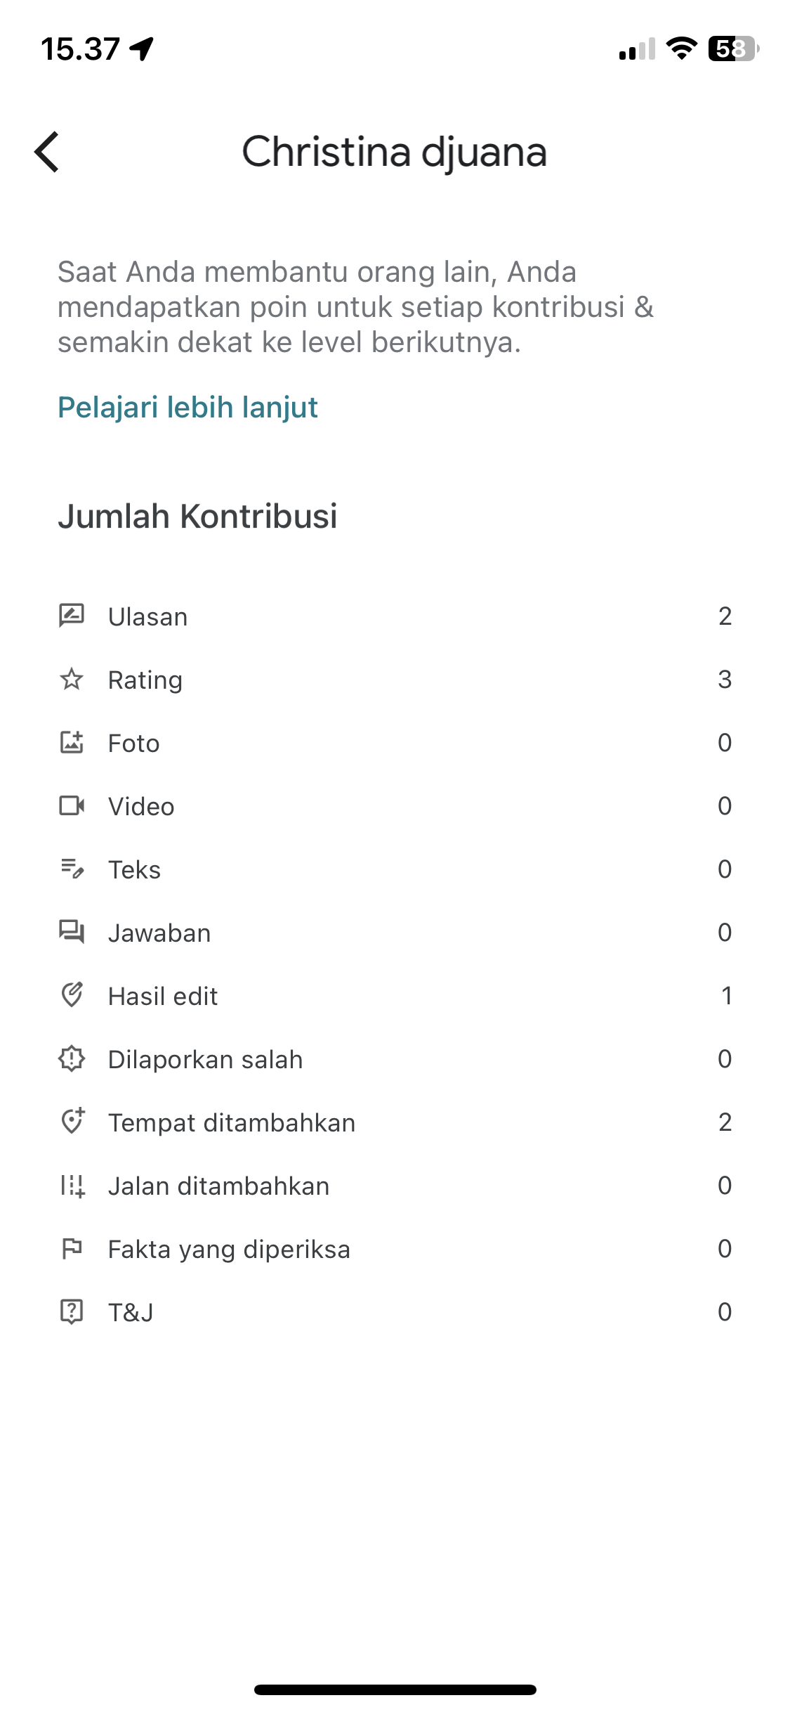Viewport: 790px width, 1712px height.
Task: Open the Pelajari lebih lanjut link
Action: [187, 408]
